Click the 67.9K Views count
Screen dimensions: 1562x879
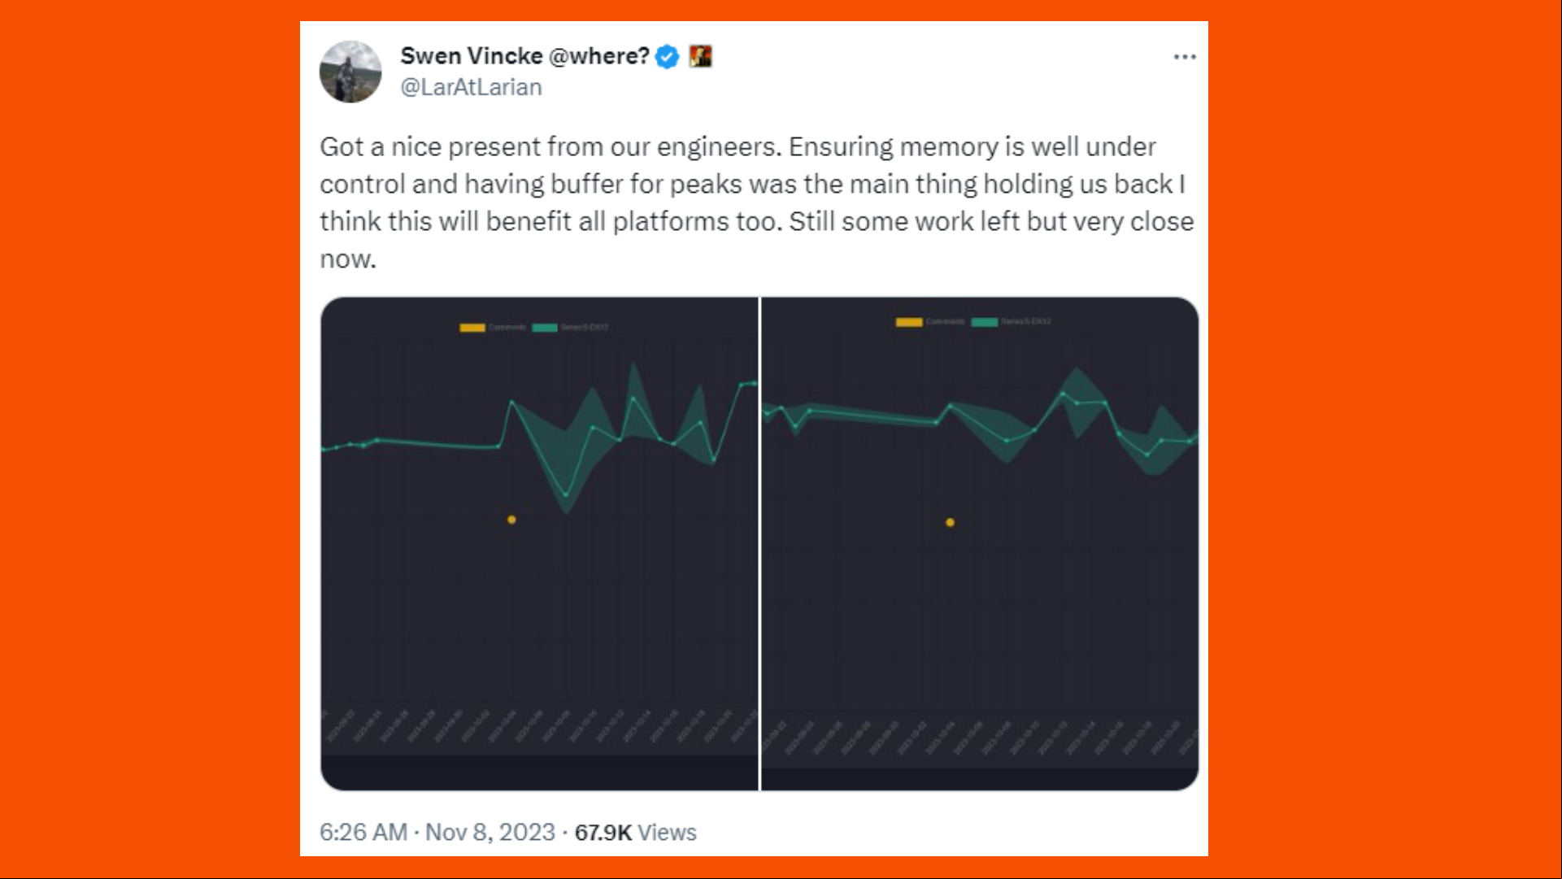coord(636,832)
